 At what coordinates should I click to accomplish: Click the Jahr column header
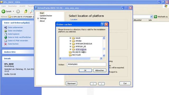[x=150, y=20]
